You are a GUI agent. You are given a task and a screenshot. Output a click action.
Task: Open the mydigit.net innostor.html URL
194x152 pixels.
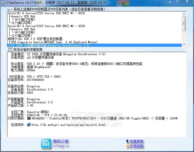[68, 125]
